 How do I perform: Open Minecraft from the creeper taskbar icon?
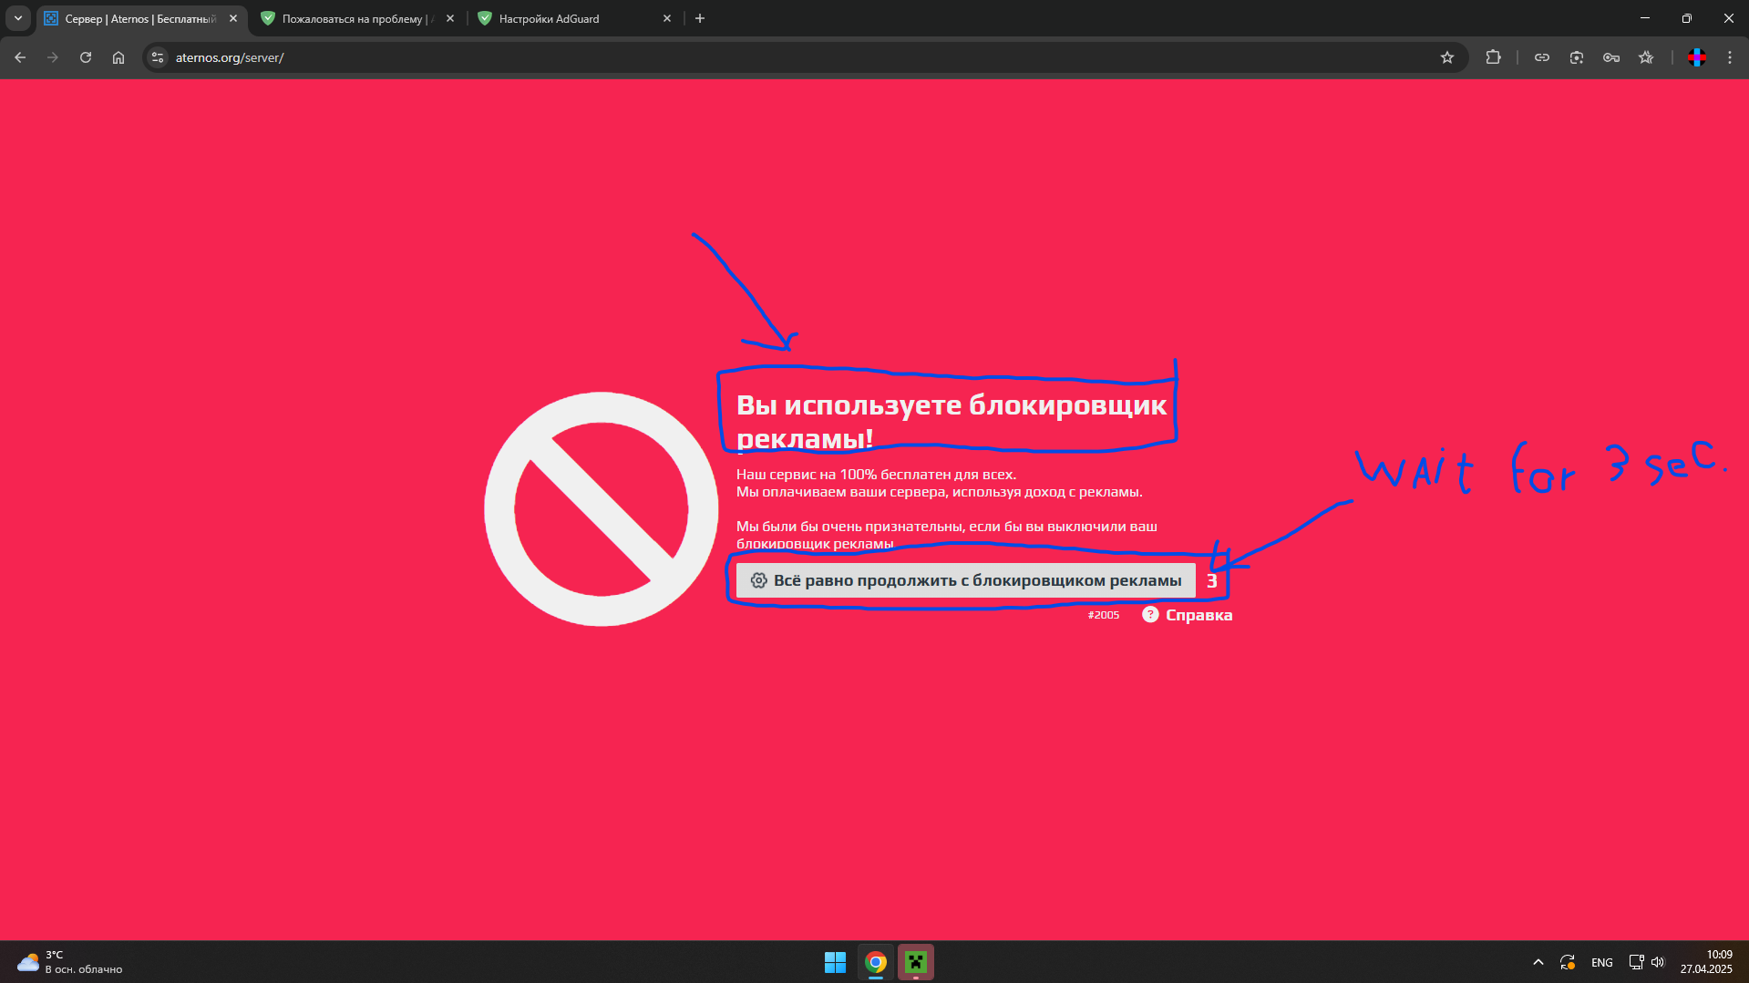tap(915, 962)
